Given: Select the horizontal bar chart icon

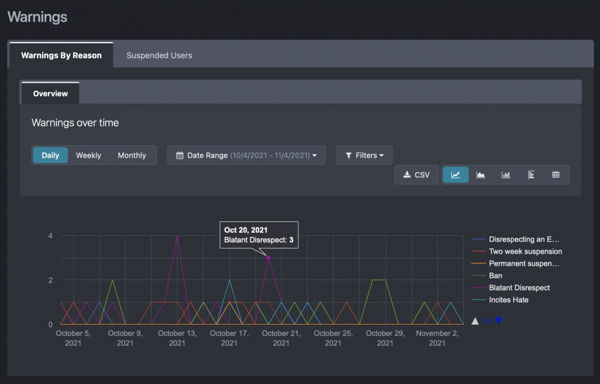Looking at the screenshot, I should coord(531,175).
